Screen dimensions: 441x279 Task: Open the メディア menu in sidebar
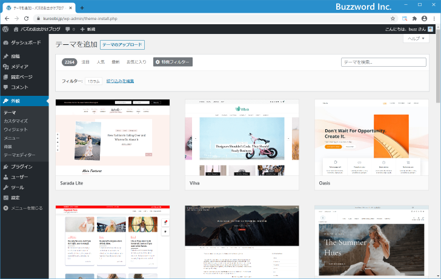point(19,67)
